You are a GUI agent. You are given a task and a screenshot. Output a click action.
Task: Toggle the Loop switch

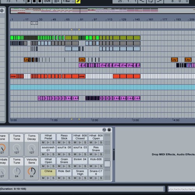151,1
